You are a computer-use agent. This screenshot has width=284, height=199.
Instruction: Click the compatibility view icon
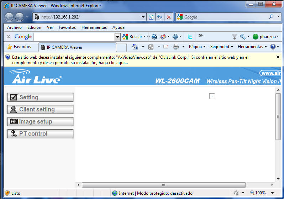point(151,17)
